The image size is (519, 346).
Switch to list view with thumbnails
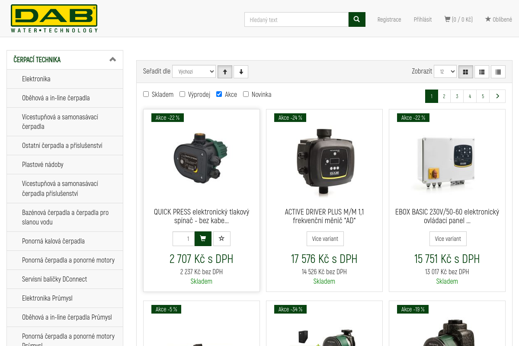tap(482, 72)
